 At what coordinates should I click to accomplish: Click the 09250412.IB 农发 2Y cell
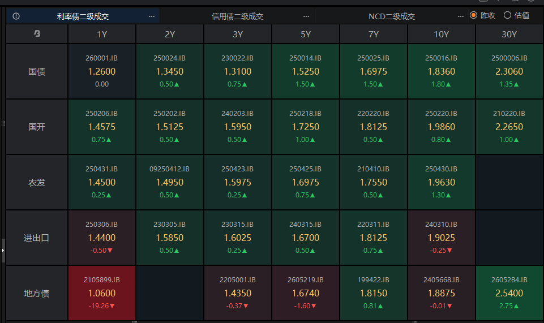coord(170,182)
